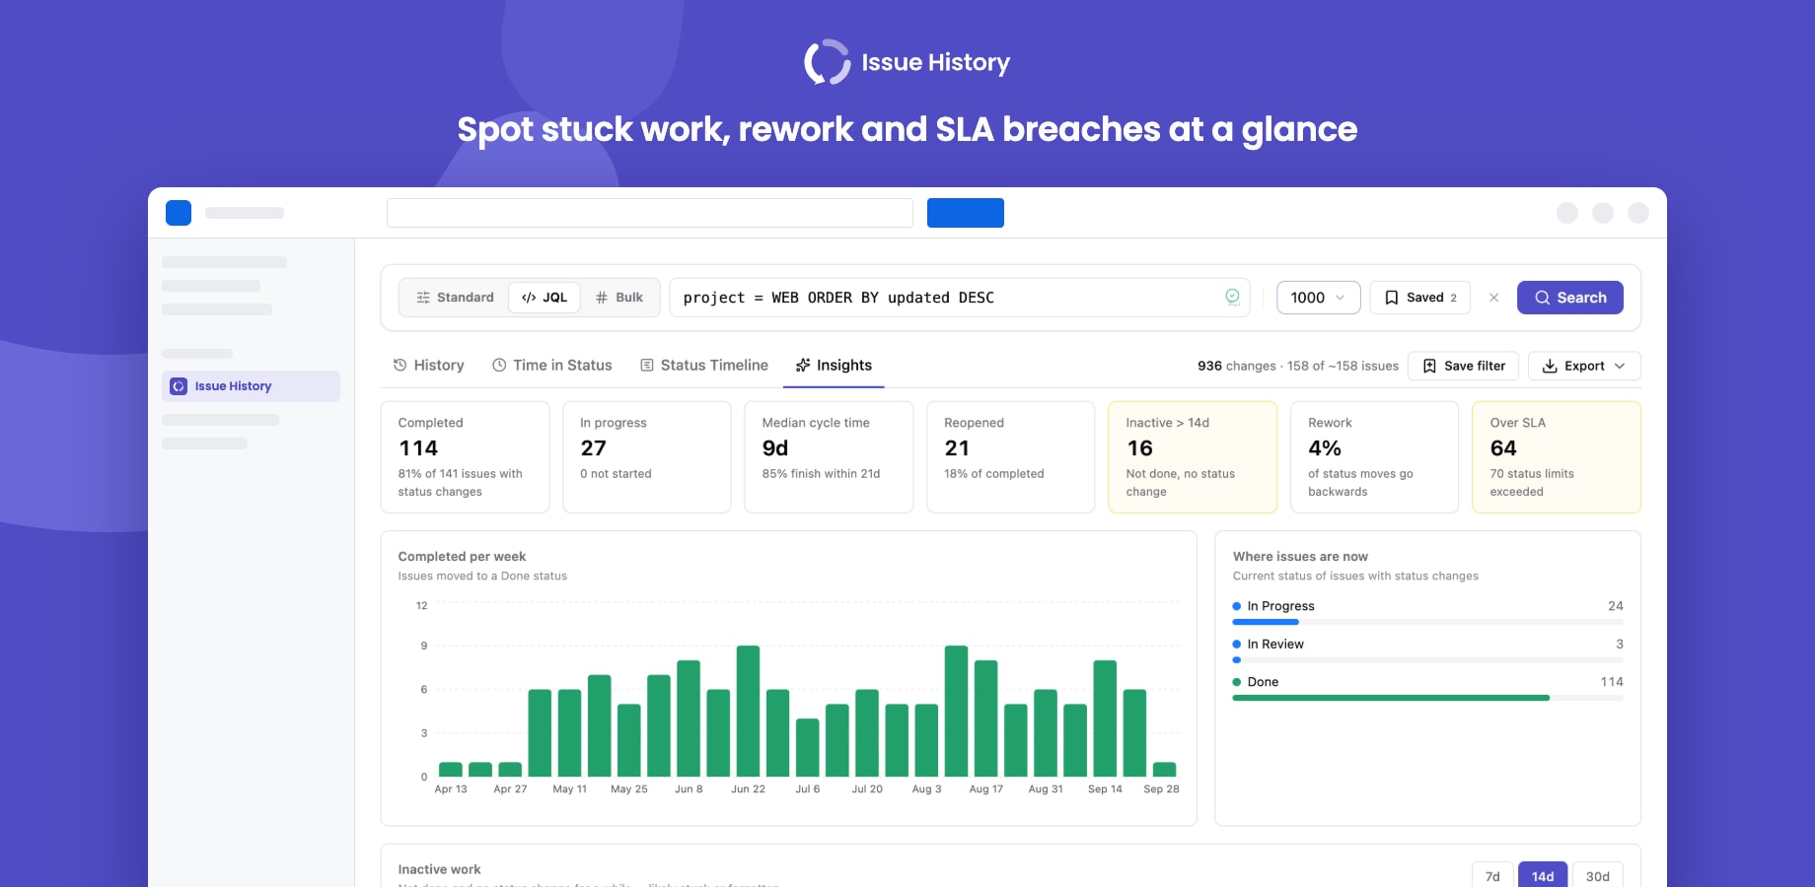Expand the Export options chevron
1815x887 pixels.
[1620, 366]
